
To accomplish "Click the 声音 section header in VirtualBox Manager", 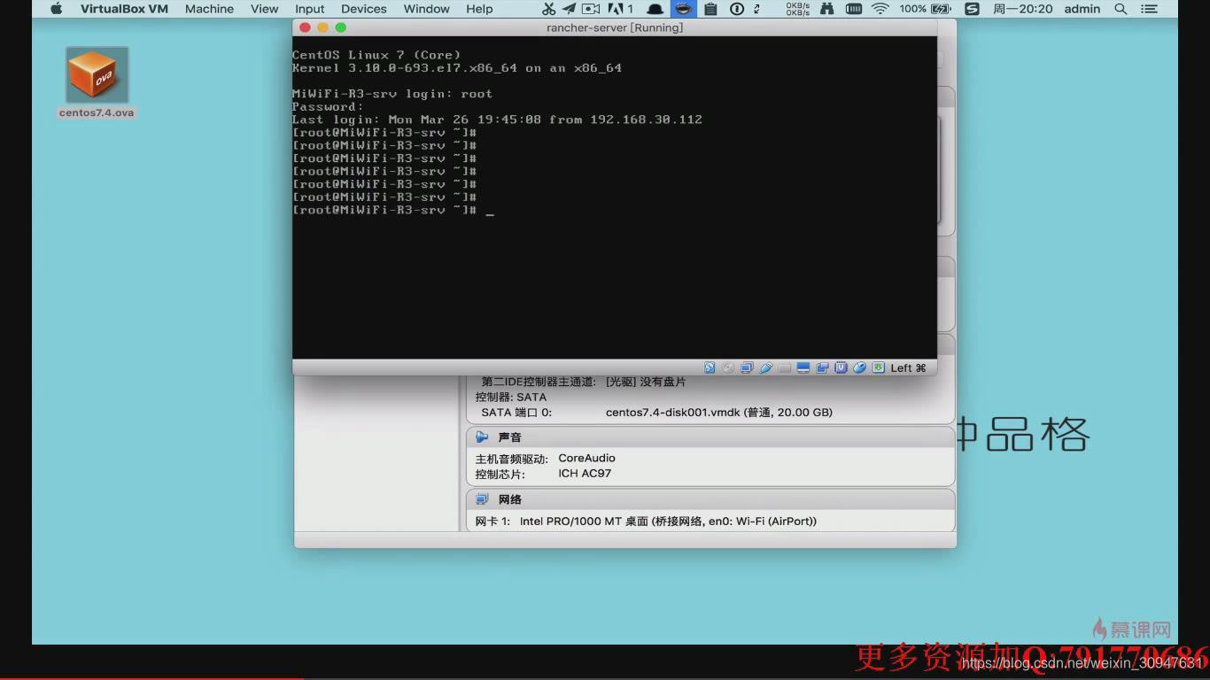I will [710, 437].
